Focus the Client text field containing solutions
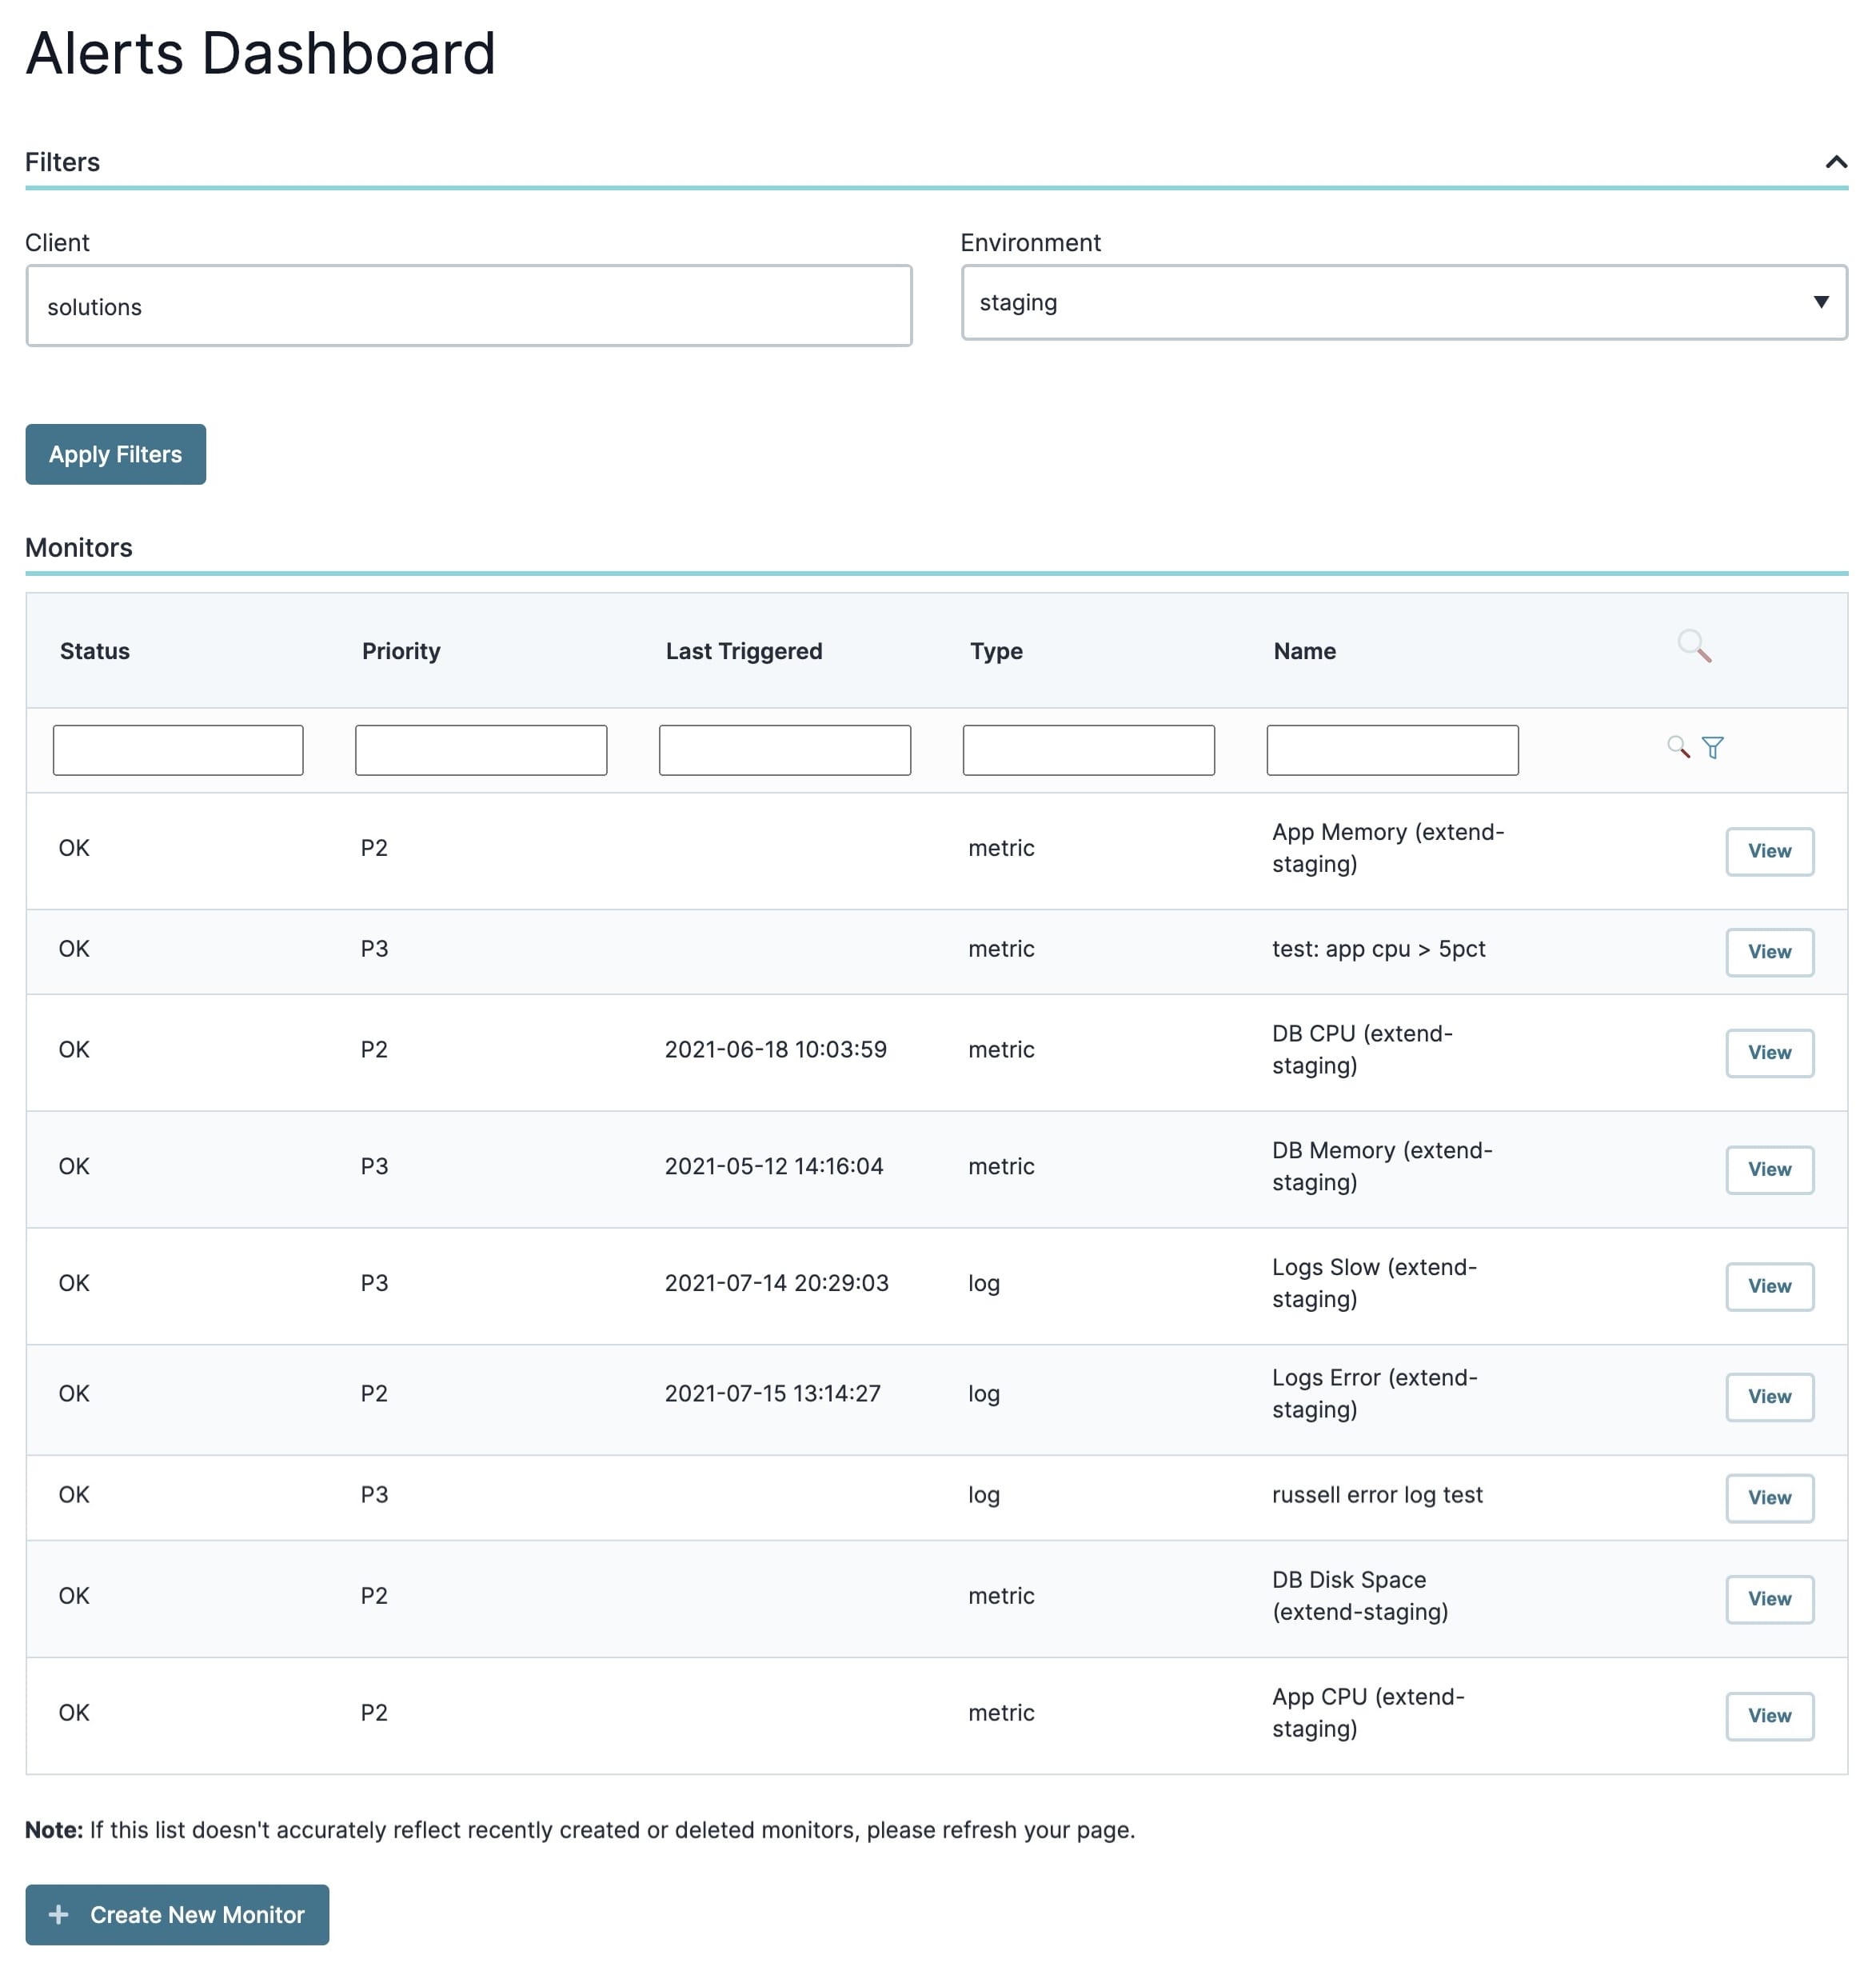Image resolution: width=1876 pixels, height=1971 pixels. (469, 306)
